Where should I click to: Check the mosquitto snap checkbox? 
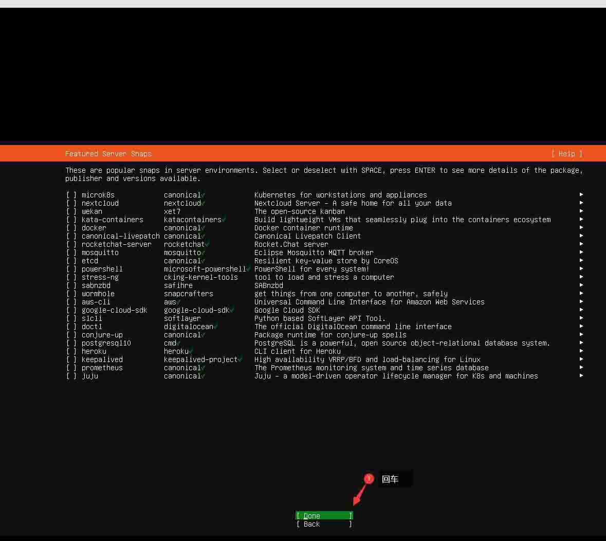[71, 253]
